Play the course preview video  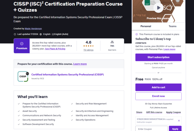point(158,8)
